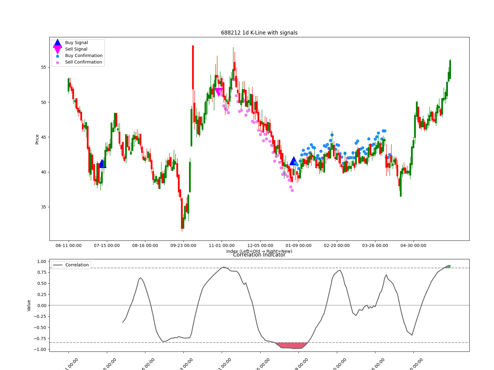The height and width of the screenshot is (370, 494).
Task: Click the date tick '12-05 00:00' under price chart
Action: (260, 246)
